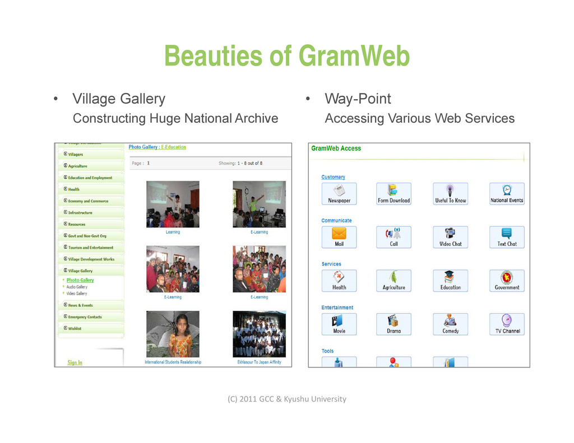
Task: Click 'Showing: 1 - 8 out of 8' text
Action: pyautogui.click(x=240, y=163)
